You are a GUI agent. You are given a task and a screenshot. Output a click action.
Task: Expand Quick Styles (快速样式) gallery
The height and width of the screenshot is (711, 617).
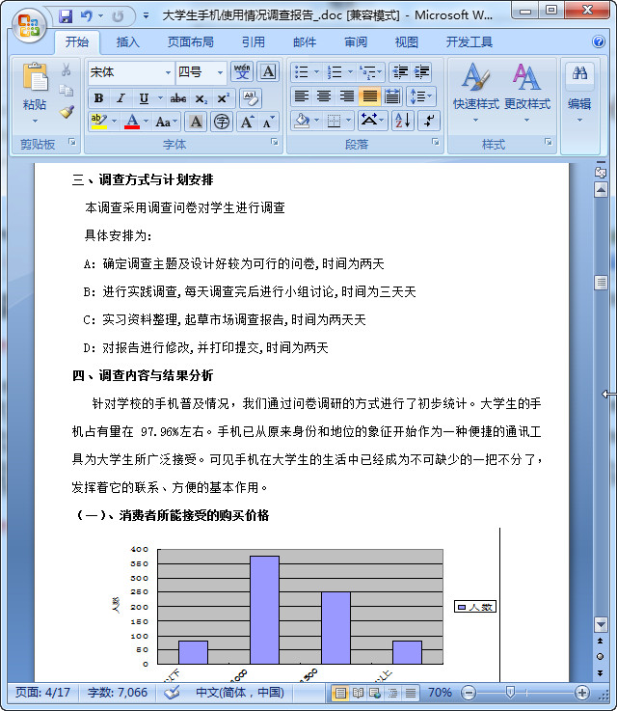(475, 93)
